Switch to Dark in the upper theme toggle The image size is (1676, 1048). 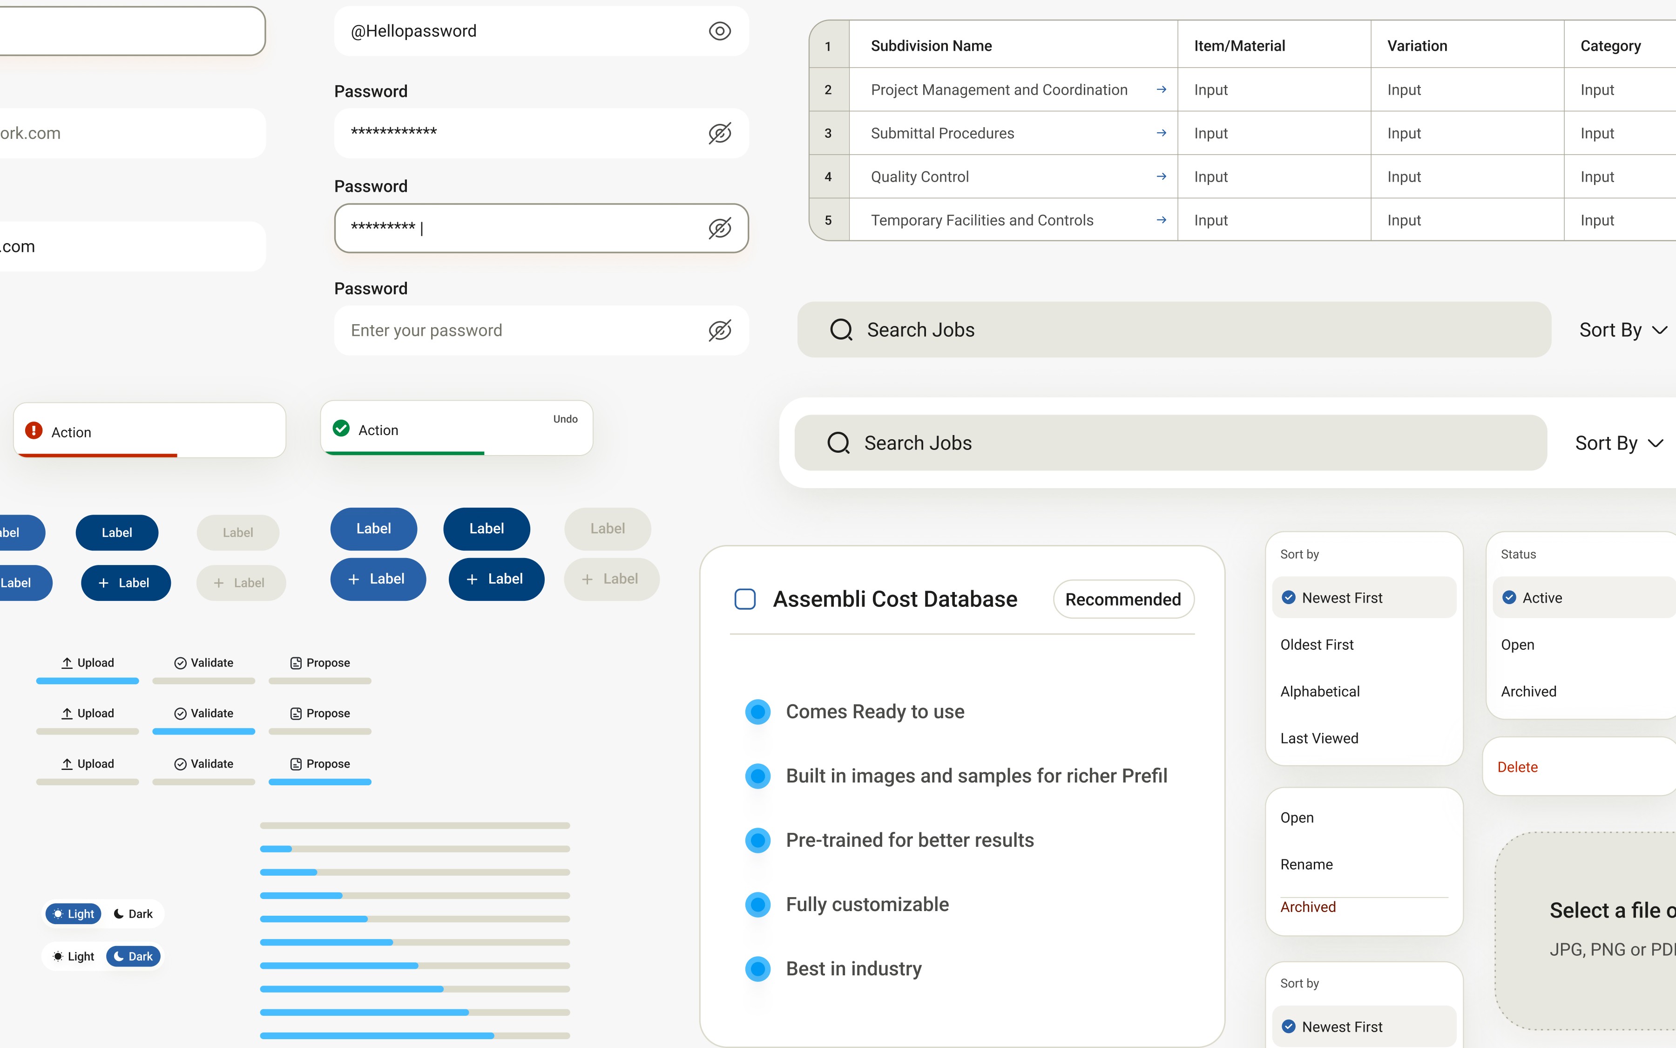(x=133, y=914)
